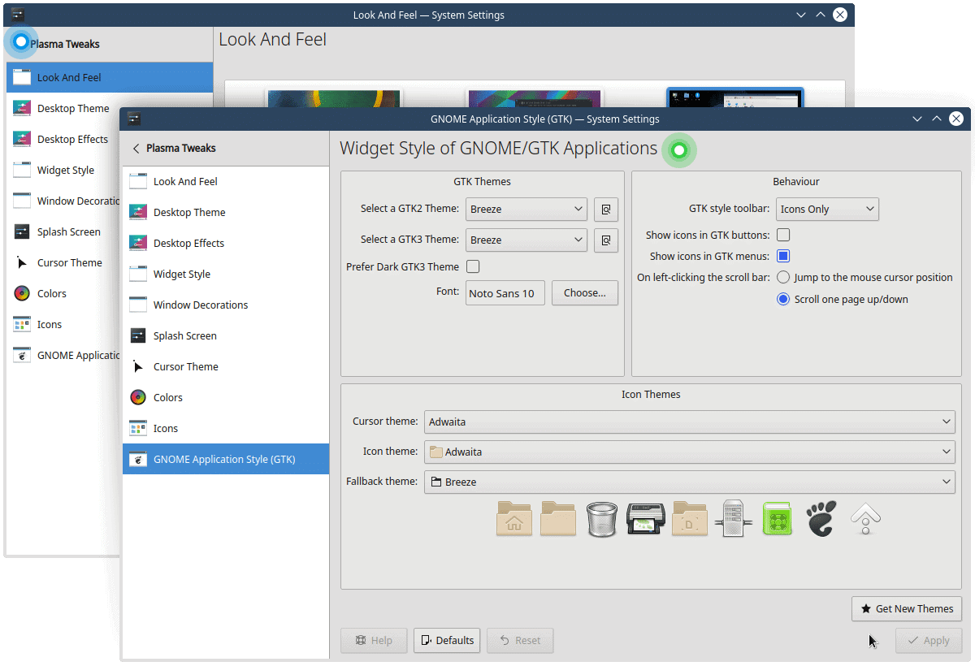Click the upward arrow preview icon
The image size is (975, 666).
865,518
